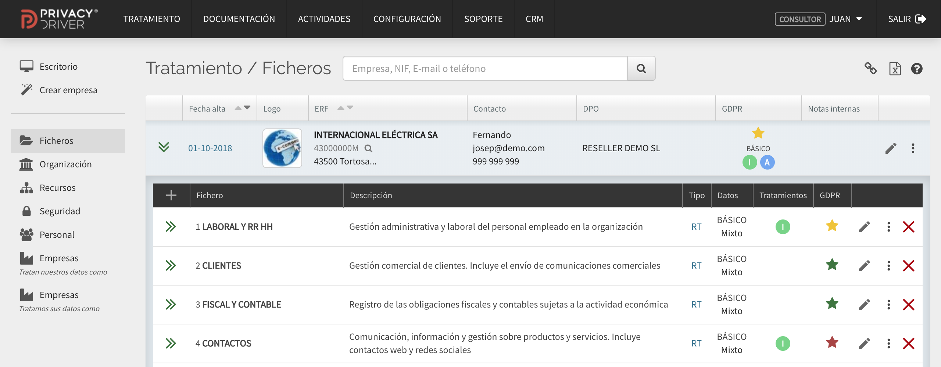Open the TRATAMIENTO menu
The image size is (941, 367).
pos(151,19)
